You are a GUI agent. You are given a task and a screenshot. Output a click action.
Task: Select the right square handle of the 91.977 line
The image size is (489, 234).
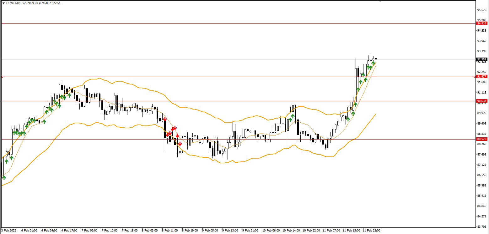(475, 77)
